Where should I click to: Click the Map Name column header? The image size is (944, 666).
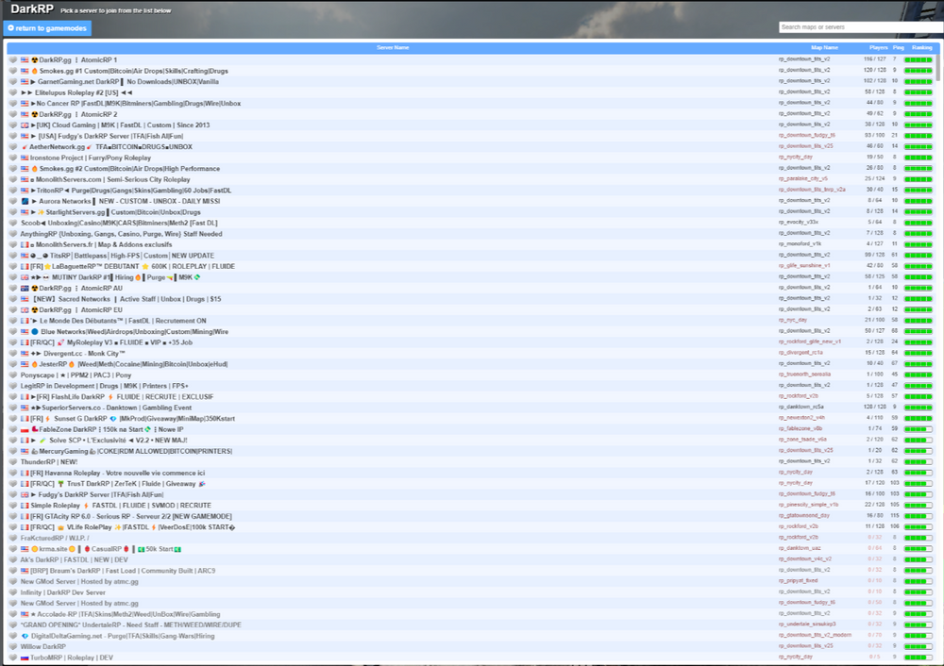(824, 47)
